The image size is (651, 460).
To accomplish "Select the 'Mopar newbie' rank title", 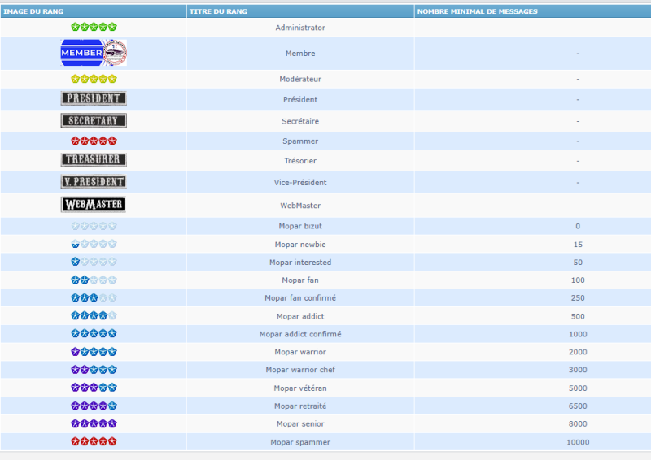I will click(300, 245).
